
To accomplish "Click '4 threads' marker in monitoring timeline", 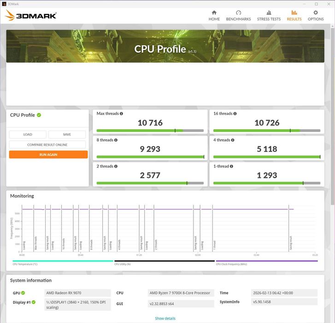I will point(119,245).
